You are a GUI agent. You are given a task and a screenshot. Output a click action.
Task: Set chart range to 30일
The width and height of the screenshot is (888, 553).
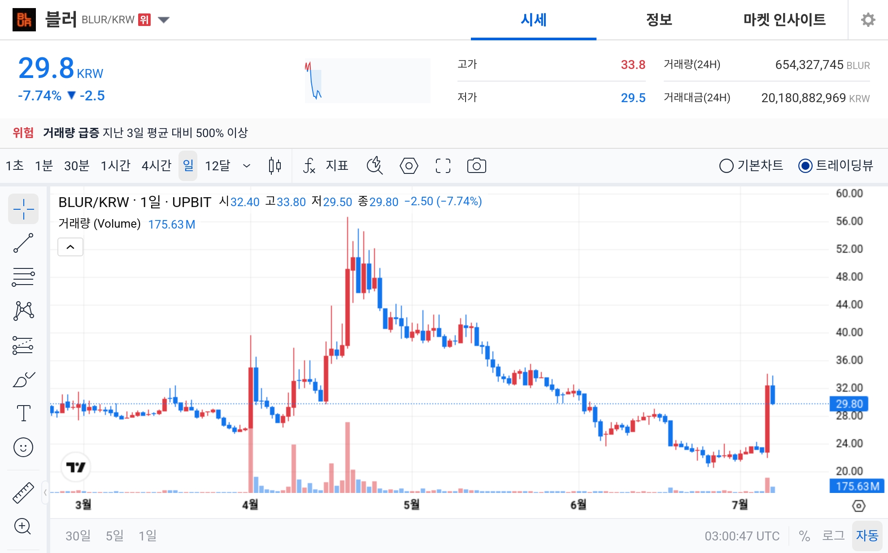[x=78, y=536]
